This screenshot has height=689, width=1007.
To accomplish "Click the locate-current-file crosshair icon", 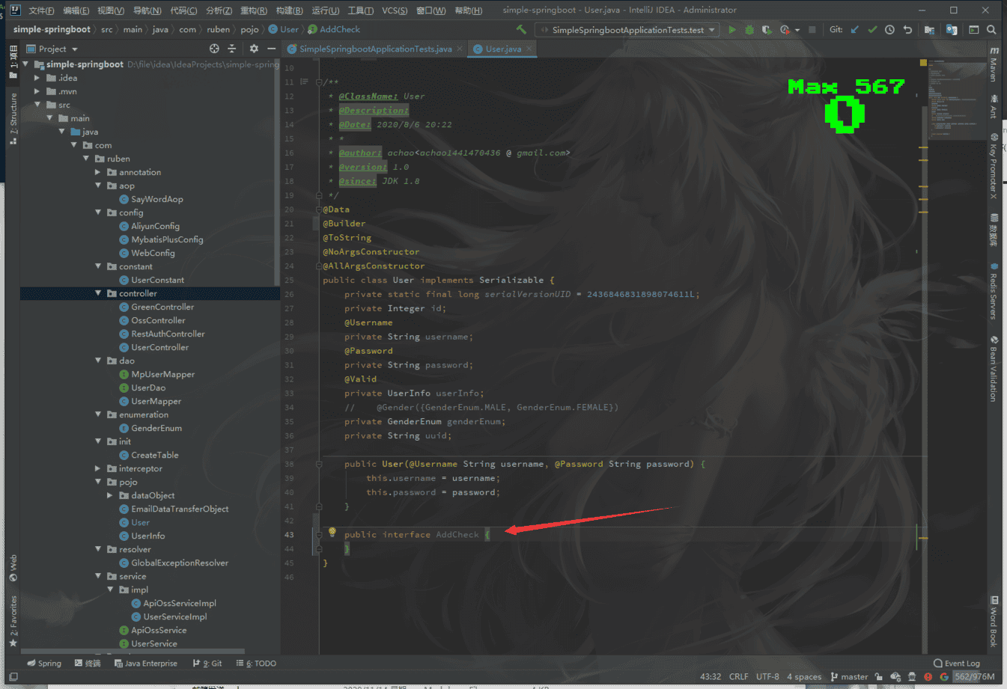I will tap(214, 49).
